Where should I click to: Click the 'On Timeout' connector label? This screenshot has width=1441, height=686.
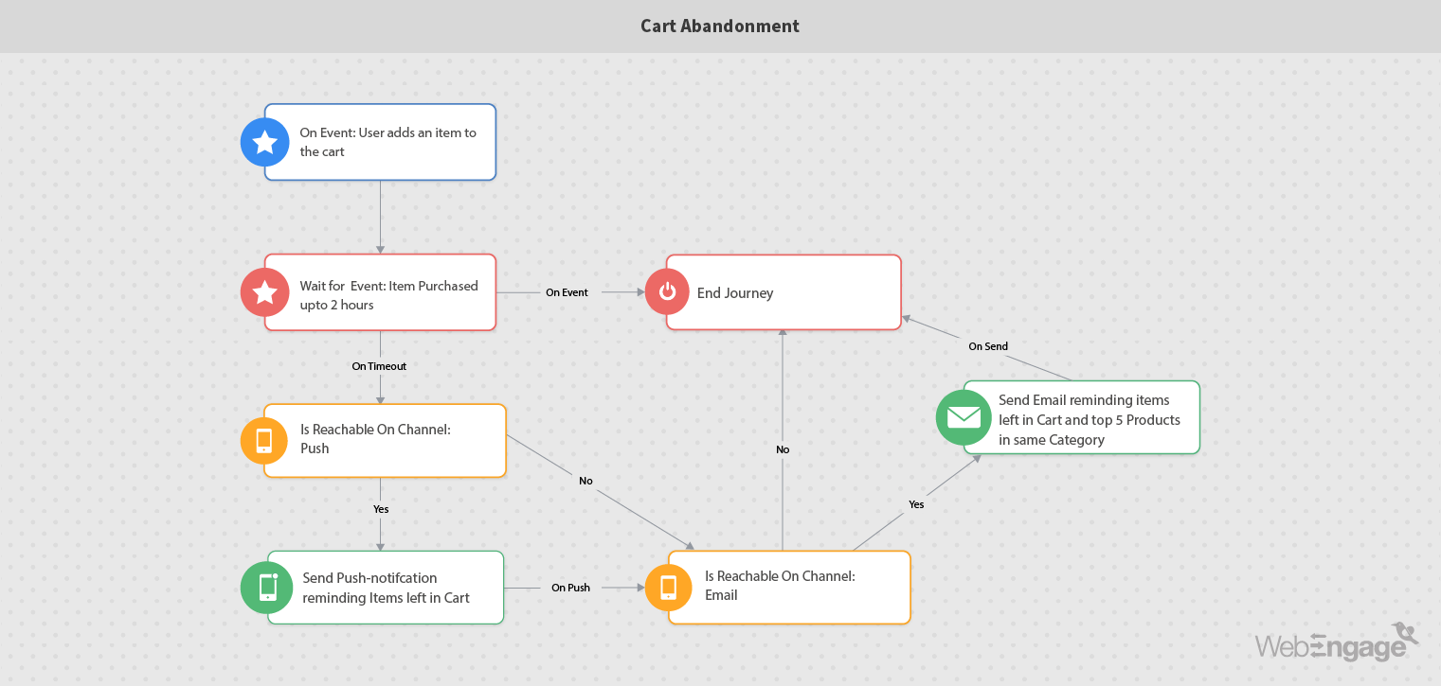click(379, 366)
